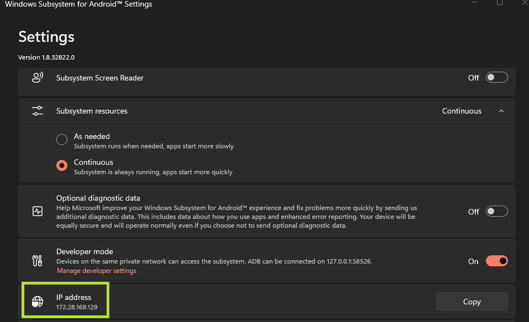Minimize the Settings window
This screenshot has width=529, height=322.
click(x=474, y=3)
